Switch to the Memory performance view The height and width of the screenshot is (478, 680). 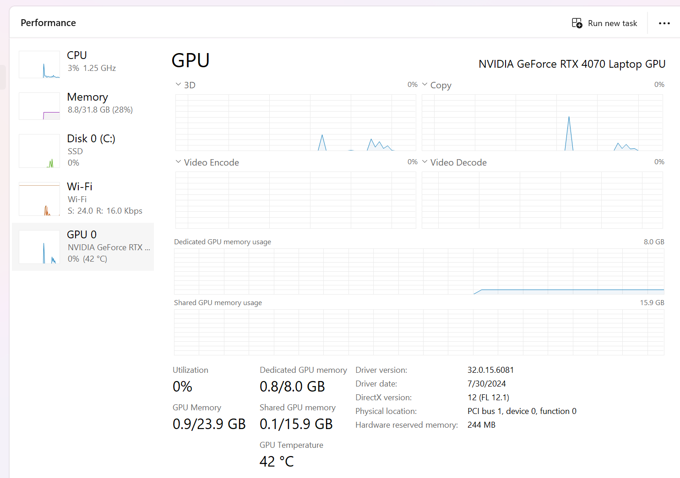(x=83, y=106)
